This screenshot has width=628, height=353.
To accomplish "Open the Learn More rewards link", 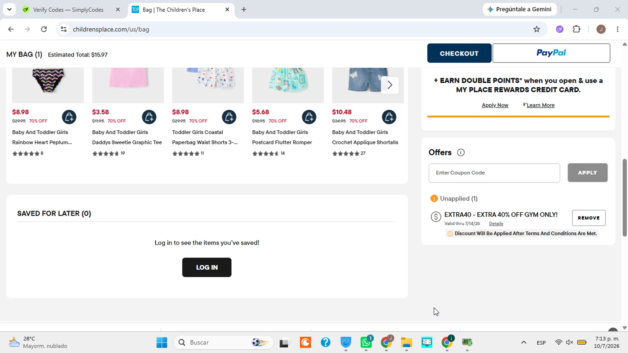I will 540,105.
